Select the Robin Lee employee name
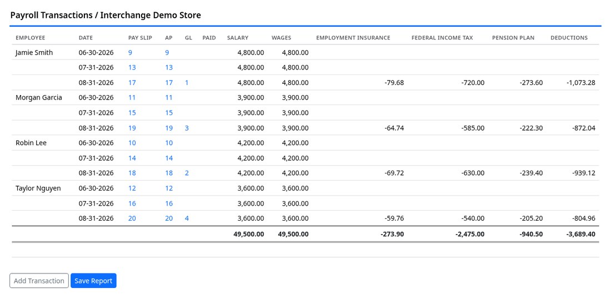This screenshot has height=299, width=611. click(x=31, y=143)
